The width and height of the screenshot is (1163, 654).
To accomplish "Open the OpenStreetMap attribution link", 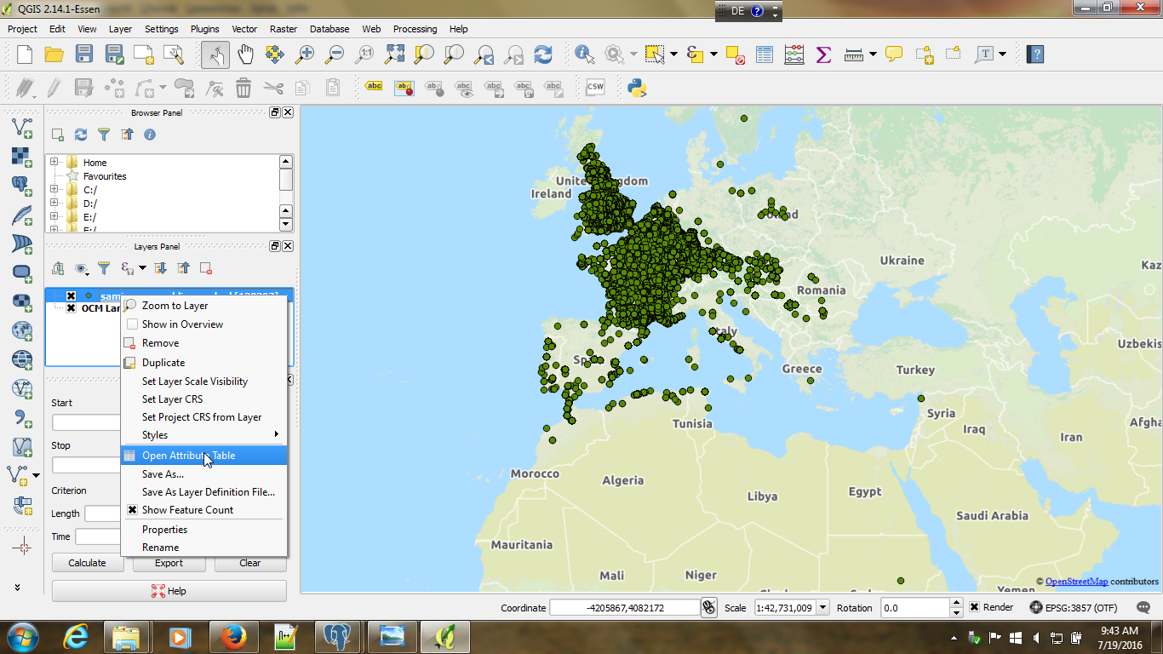I will [1077, 582].
